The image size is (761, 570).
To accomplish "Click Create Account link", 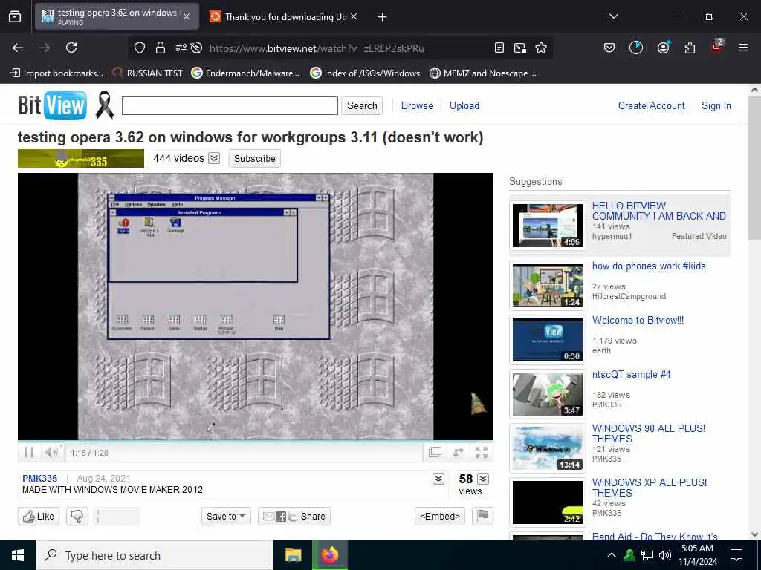I will click(651, 105).
